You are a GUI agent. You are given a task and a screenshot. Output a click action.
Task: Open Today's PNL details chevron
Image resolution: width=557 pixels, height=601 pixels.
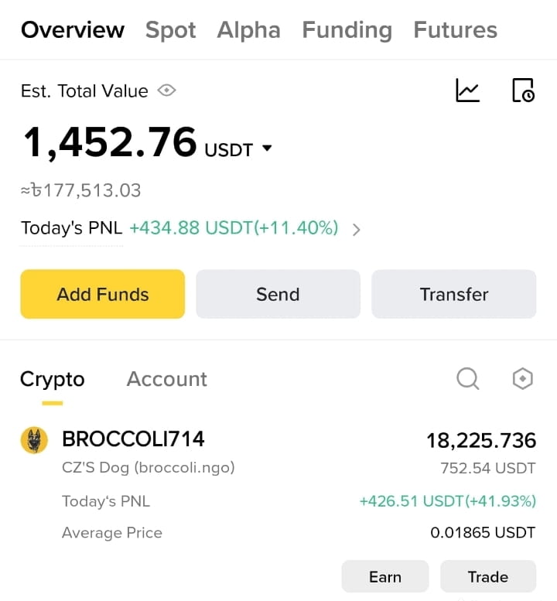(x=356, y=230)
